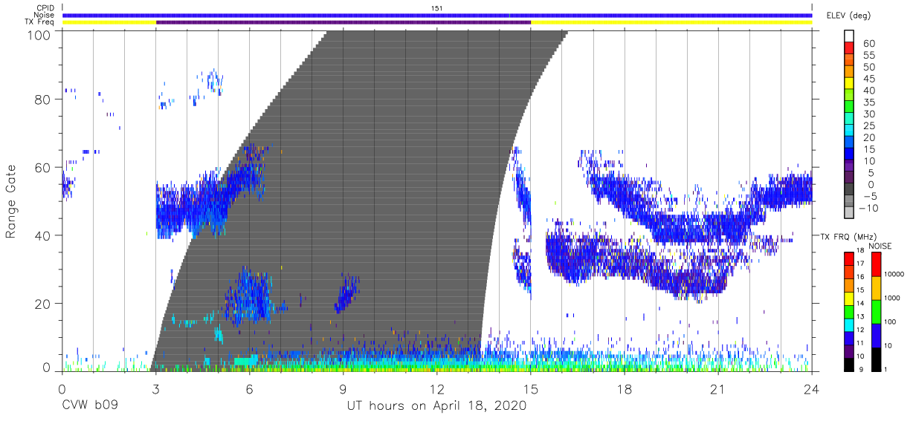This screenshot has width=913, height=421.
Task: Click the y-axis tick label 80
Action: pos(44,99)
